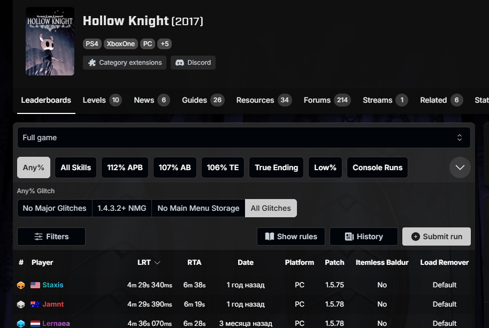Open the Filters panel
Viewport: 489px width, 328px height.
[x=51, y=237]
